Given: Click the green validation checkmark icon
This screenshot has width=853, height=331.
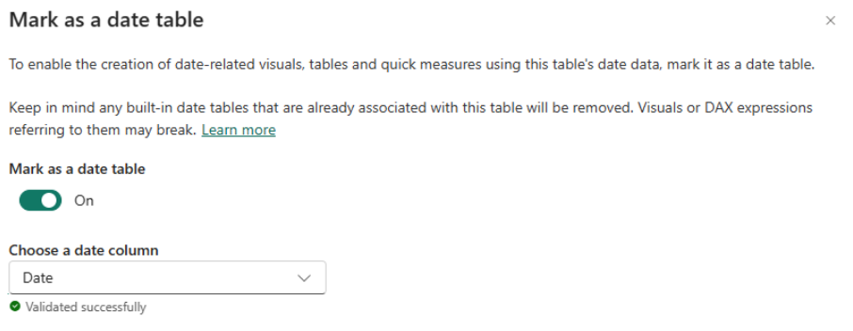Looking at the screenshot, I should (15, 307).
